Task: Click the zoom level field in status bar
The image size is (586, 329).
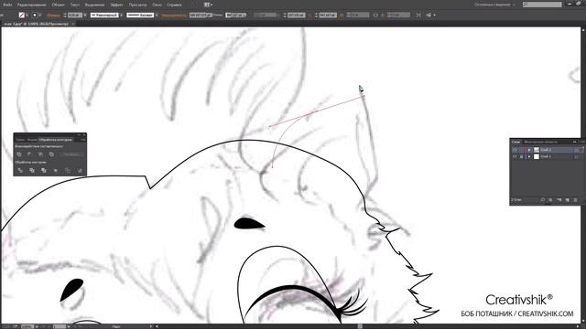Action: tap(27, 327)
